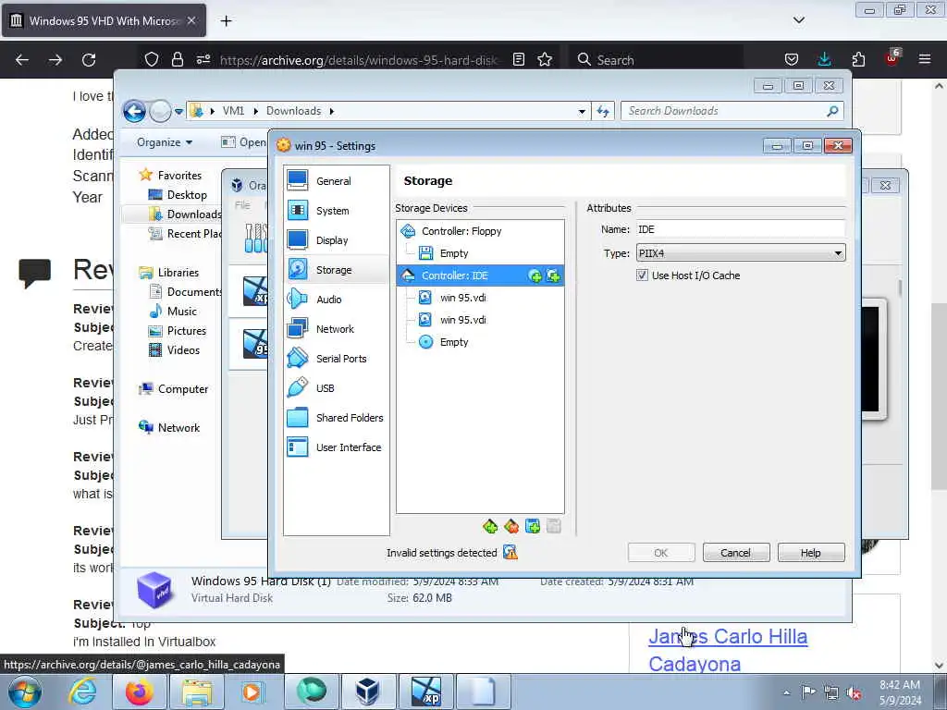
Task: Click the muted volume tray icon
Action: (854, 693)
